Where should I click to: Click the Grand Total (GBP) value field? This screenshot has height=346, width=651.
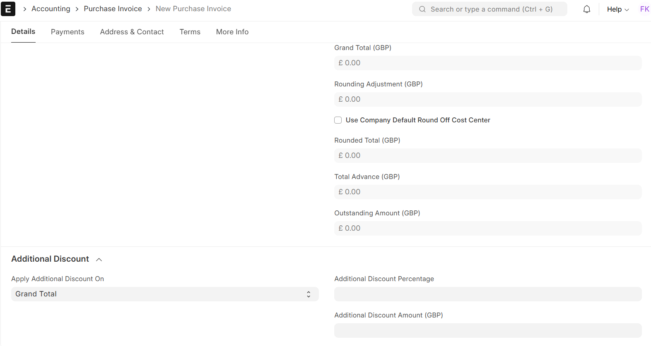tap(487, 63)
